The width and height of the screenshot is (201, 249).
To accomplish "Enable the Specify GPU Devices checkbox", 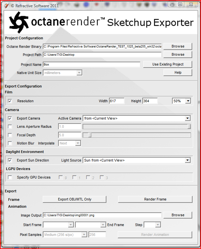I will click(x=10, y=177).
